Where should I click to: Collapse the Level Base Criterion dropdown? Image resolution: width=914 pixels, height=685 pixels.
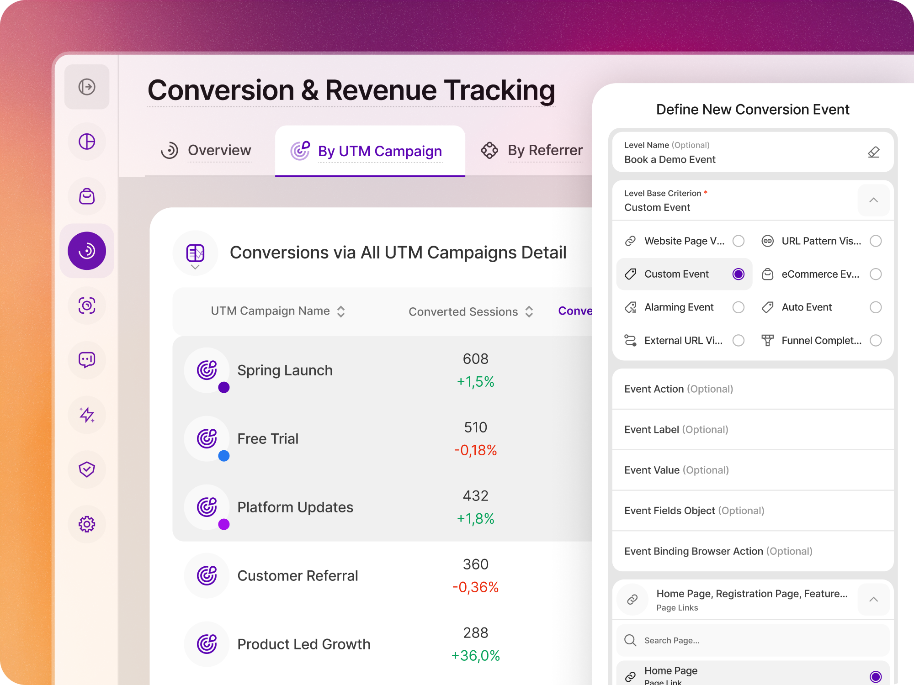click(873, 200)
